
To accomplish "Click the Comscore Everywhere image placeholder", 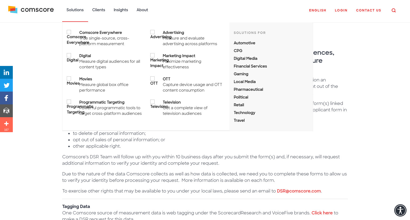I will 69,32.
